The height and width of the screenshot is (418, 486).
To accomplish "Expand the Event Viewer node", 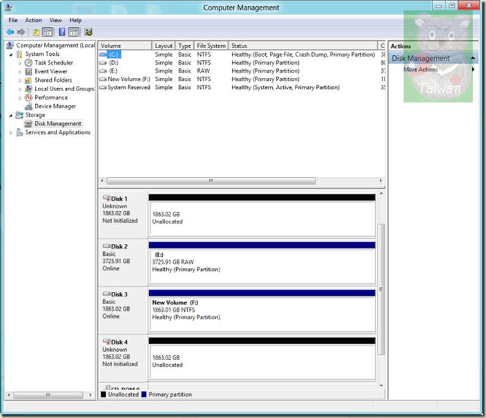I will pyautogui.click(x=20, y=72).
